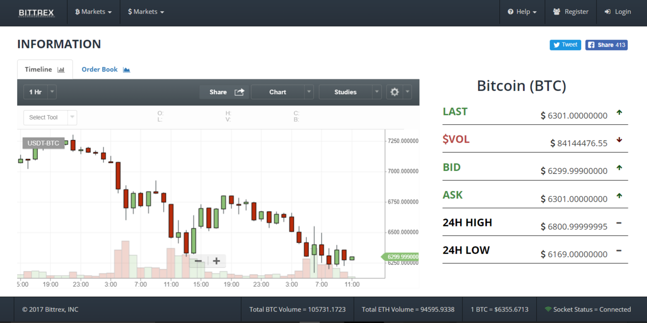647x323 pixels.
Task: Click the question mark Help icon
Action: tap(511, 12)
